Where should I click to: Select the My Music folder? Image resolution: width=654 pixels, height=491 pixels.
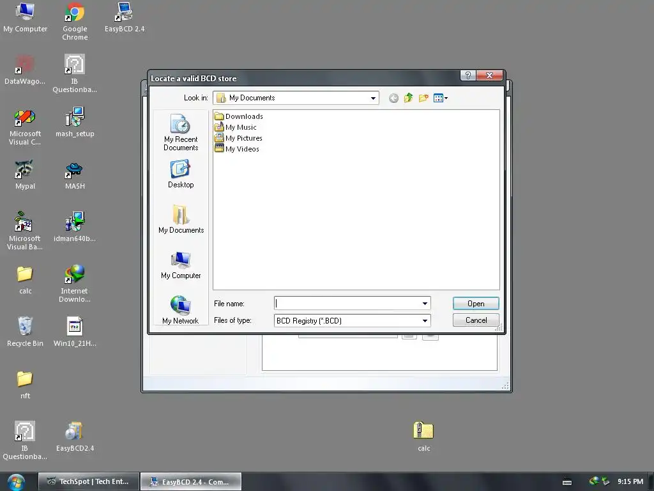235,127
